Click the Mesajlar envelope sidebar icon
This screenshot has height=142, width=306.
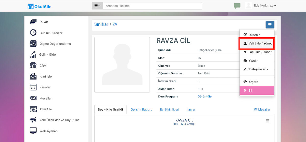(x=33, y=98)
